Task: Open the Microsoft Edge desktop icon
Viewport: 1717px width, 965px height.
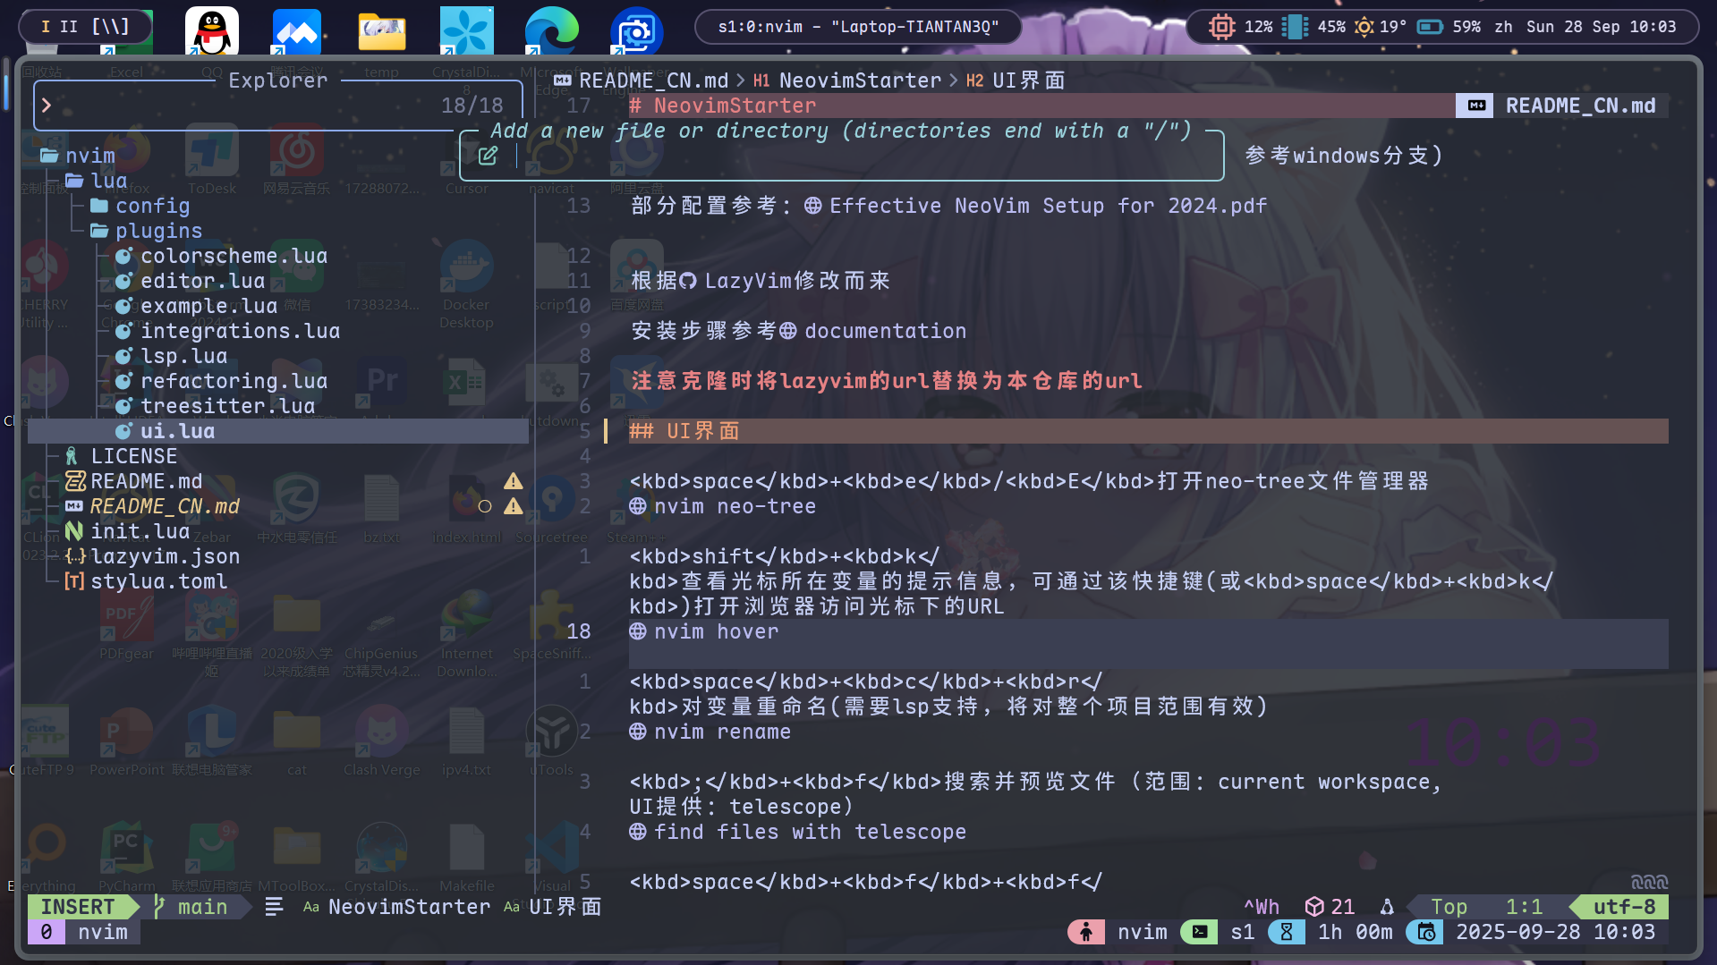Action: pos(551,32)
